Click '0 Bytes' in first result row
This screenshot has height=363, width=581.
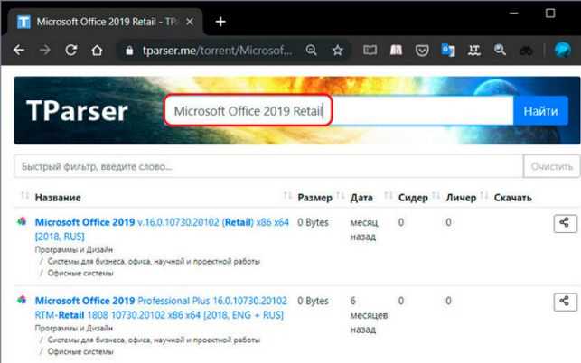[313, 222]
